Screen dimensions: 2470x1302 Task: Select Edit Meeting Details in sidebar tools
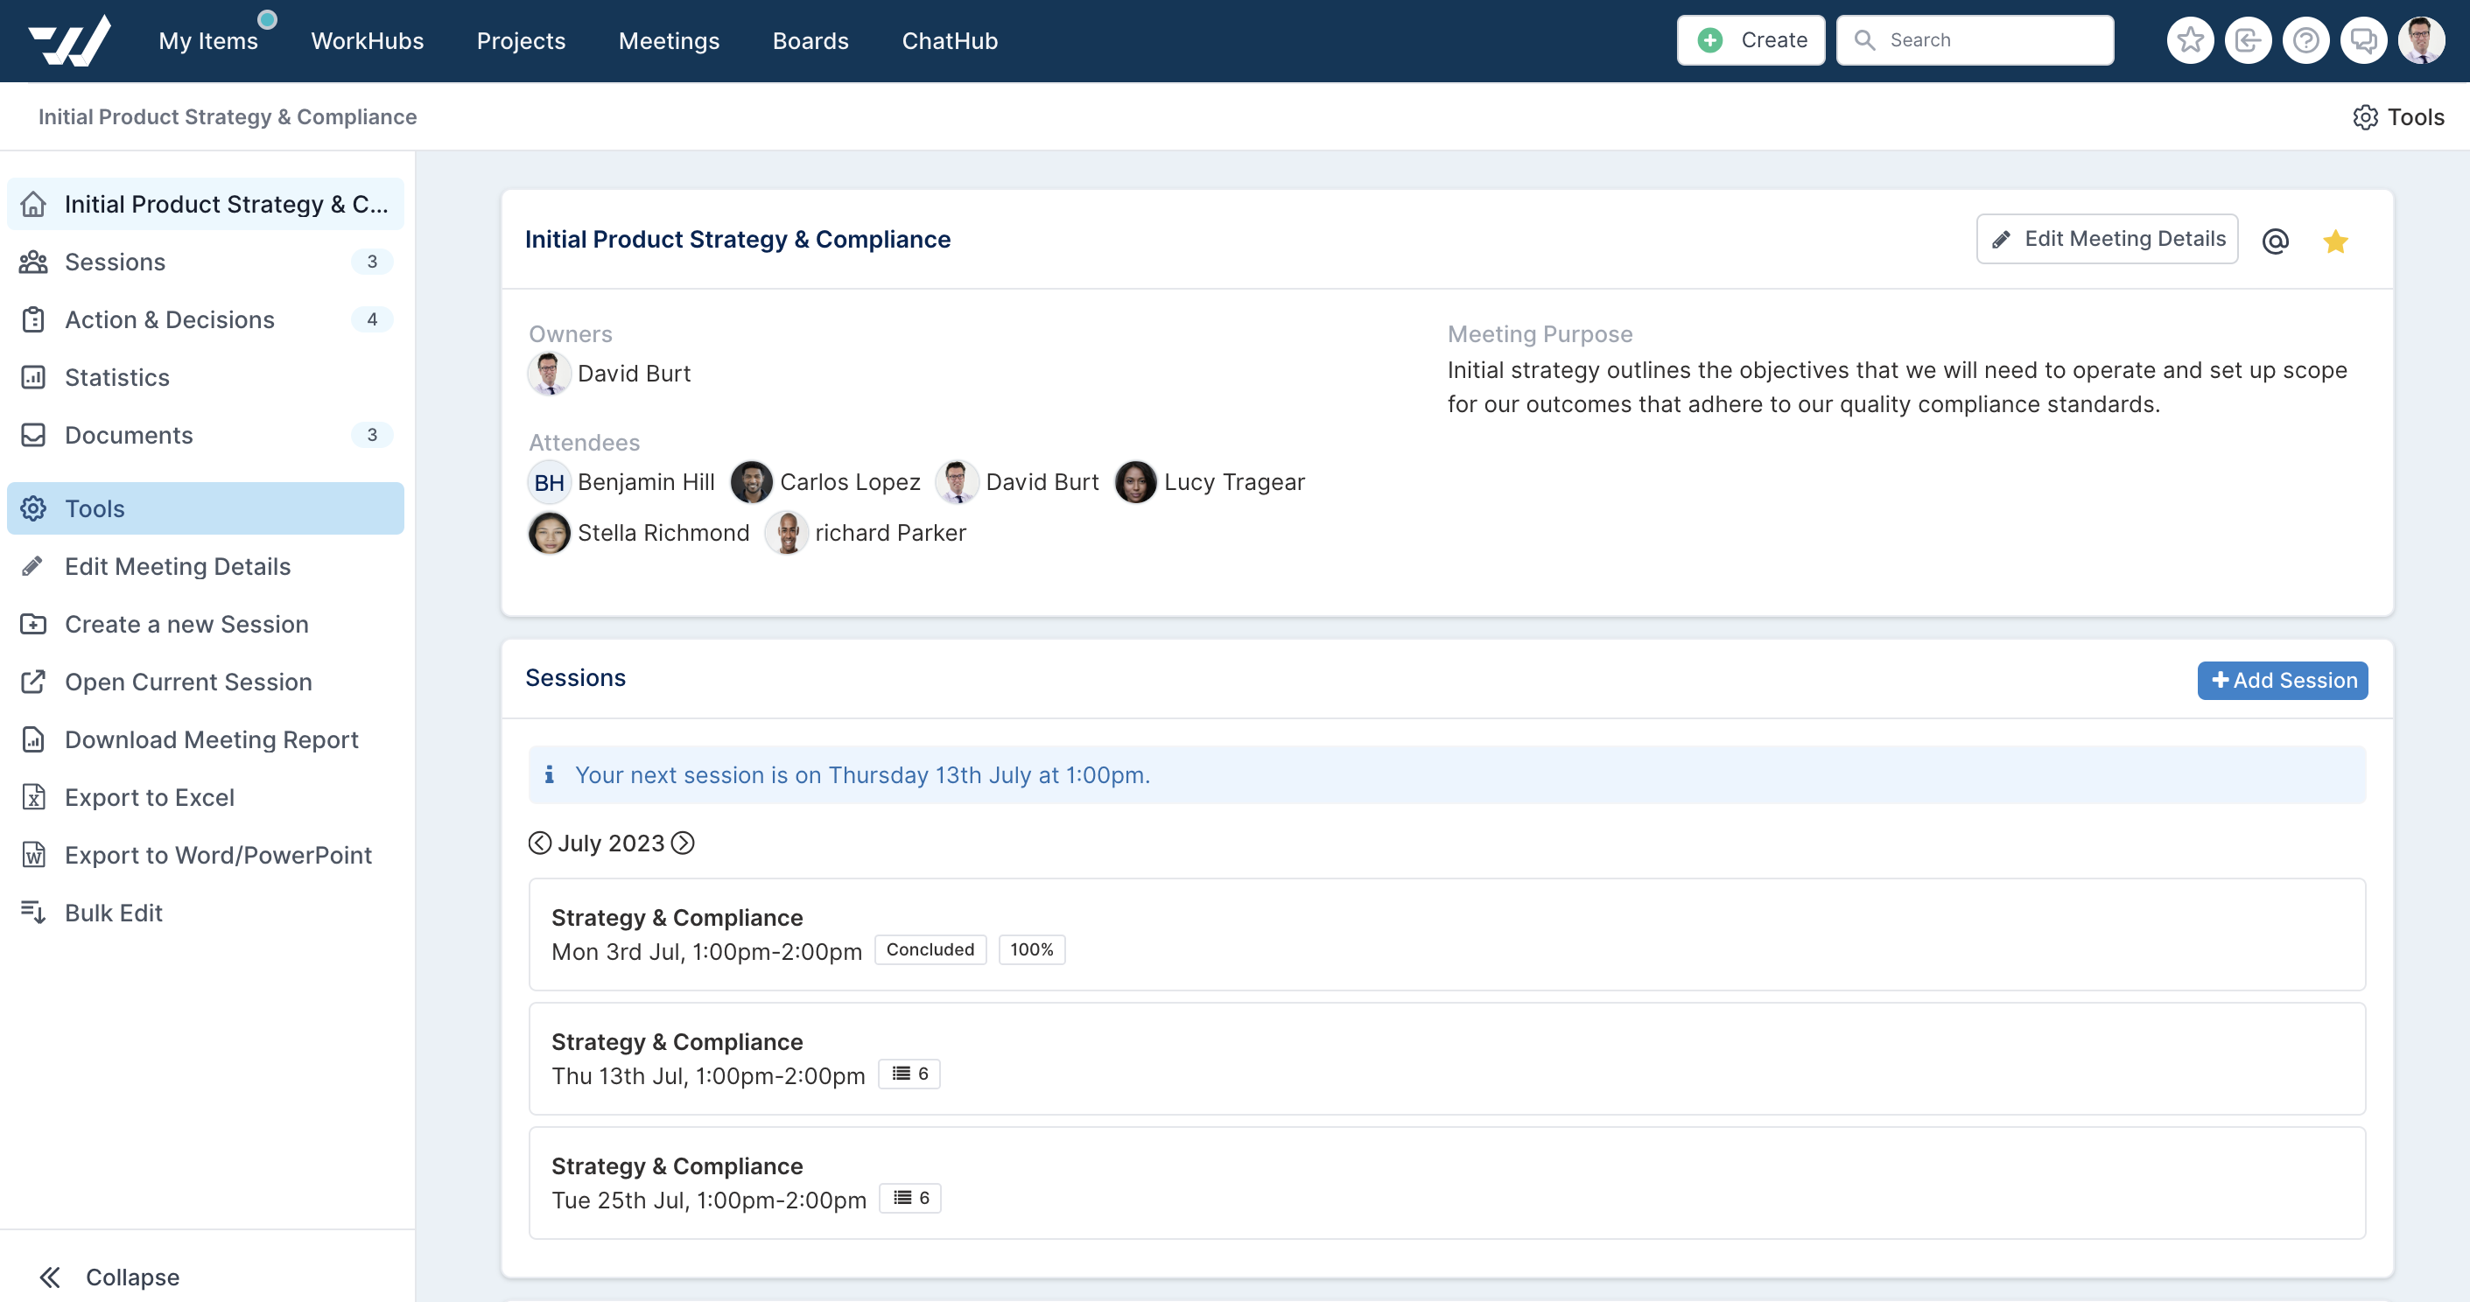205,567
